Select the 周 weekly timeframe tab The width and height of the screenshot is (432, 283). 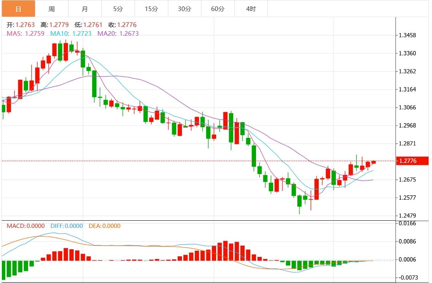click(x=52, y=9)
